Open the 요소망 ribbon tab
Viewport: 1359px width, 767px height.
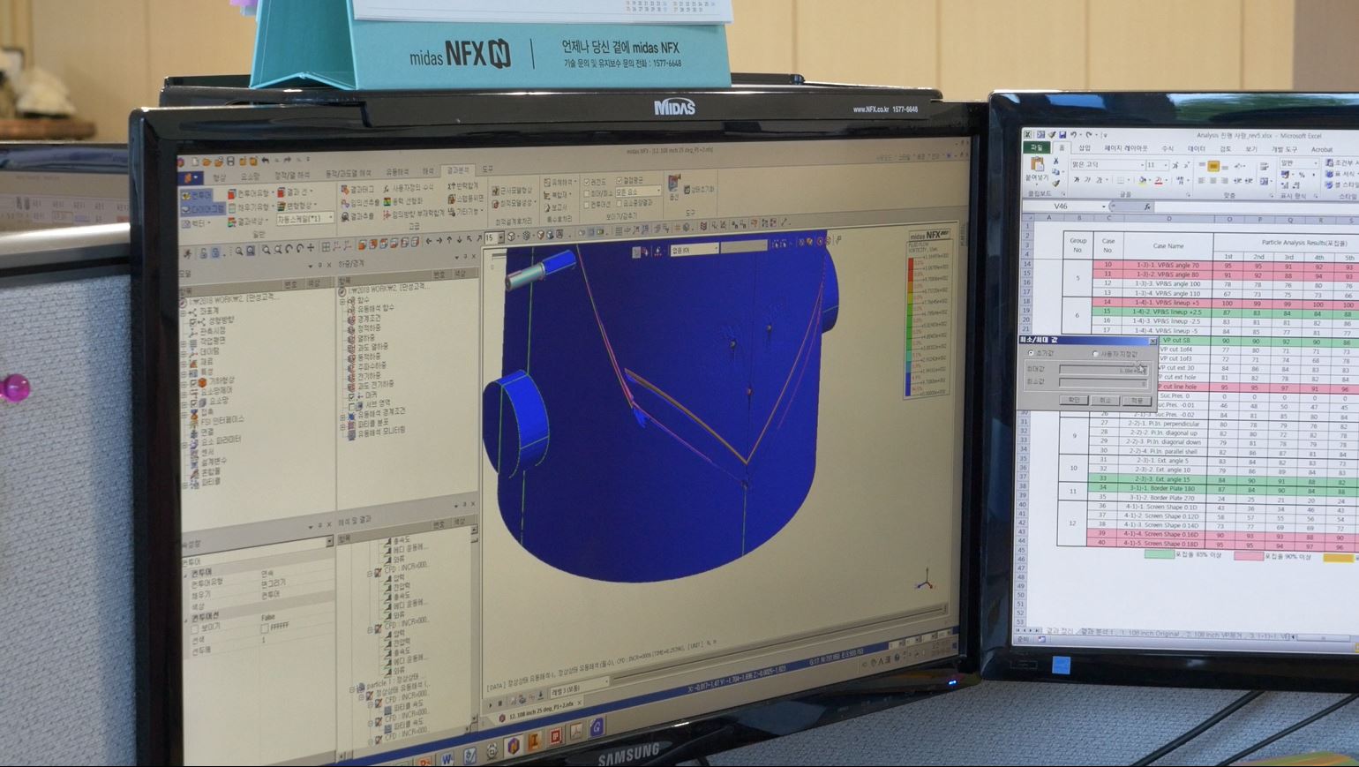point(251,177)
